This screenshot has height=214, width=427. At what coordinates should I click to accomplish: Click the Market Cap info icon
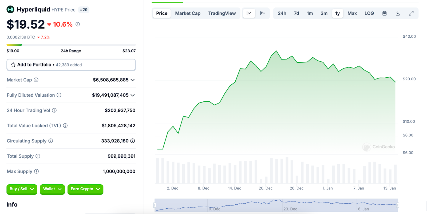36,80
